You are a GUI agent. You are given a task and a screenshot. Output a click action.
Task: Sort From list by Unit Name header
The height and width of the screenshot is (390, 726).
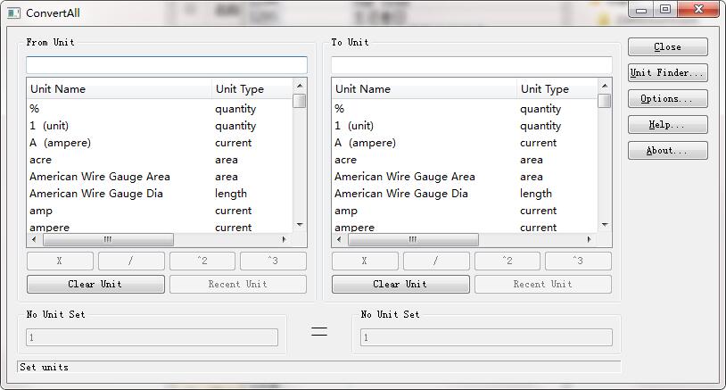point(119,88)
